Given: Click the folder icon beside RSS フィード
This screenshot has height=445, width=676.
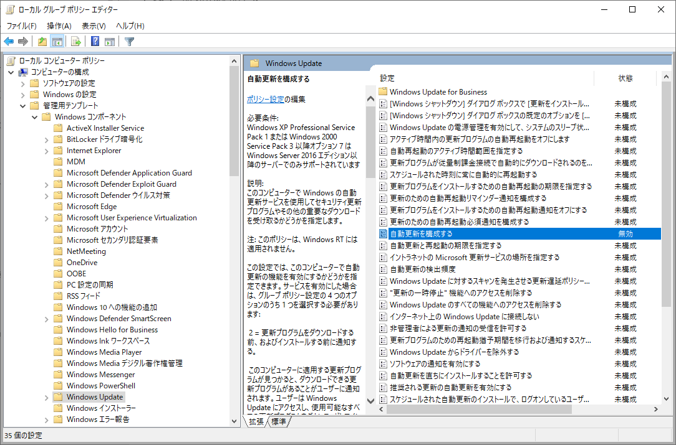Looking at the screenshot, I should point(58,296).
